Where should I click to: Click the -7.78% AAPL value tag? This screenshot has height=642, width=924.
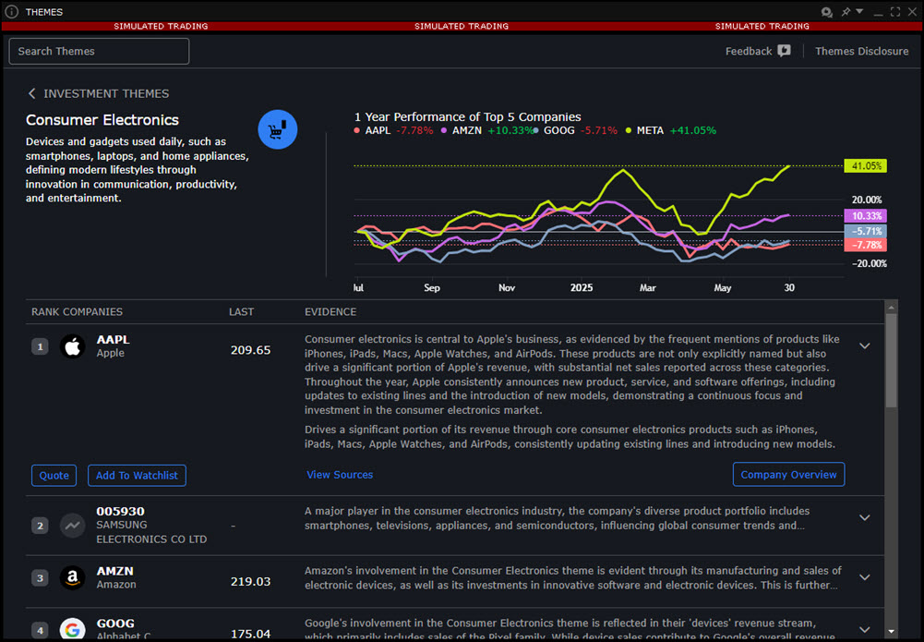865,245
